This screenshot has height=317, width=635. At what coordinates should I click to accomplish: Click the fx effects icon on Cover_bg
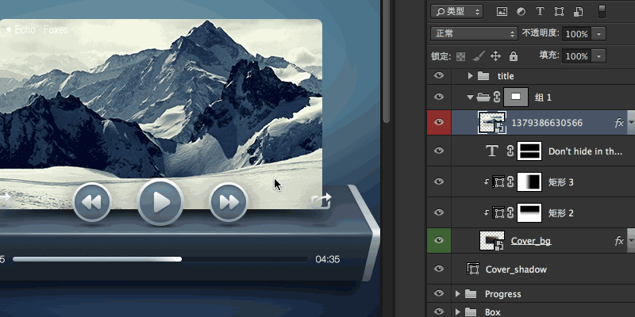tap(619, 240)
